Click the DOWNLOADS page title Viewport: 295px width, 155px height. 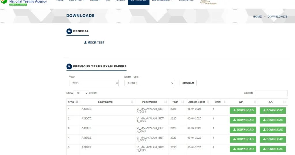pyautogui.click(x=81, y=16)
